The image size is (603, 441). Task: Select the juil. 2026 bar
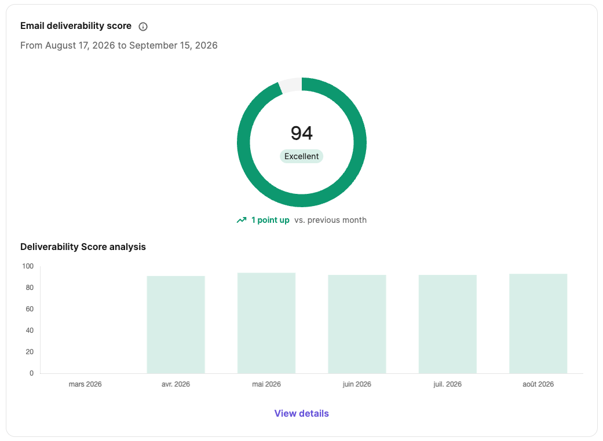(448, 324)
